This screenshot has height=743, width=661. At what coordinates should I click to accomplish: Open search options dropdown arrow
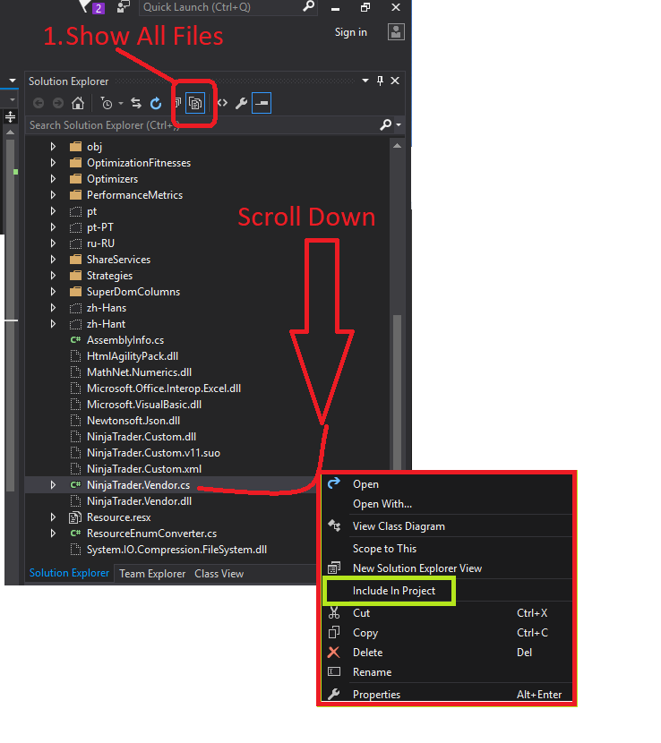(399, 125)
